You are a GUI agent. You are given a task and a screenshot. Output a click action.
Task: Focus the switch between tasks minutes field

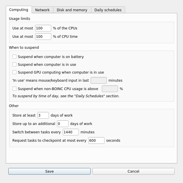point(70,132)
